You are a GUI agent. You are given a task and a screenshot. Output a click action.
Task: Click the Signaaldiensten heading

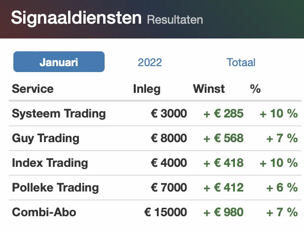[76, 18]
